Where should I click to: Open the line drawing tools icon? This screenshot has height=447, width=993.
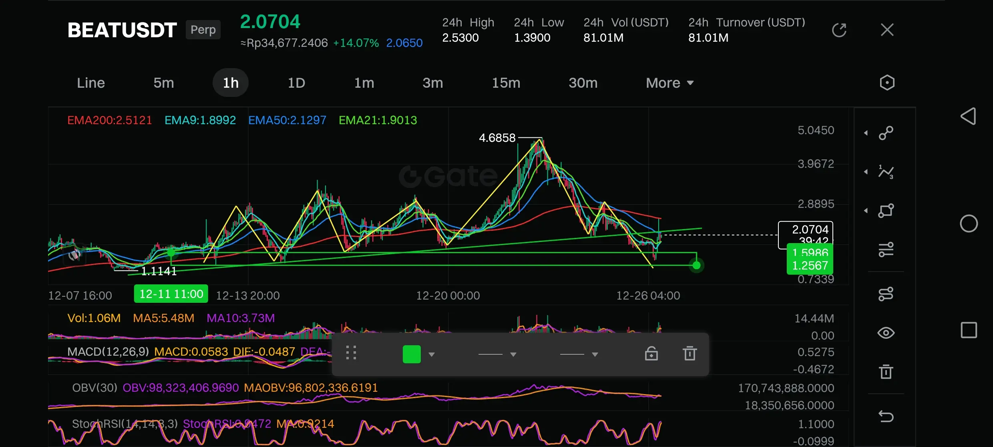[886, 133]
